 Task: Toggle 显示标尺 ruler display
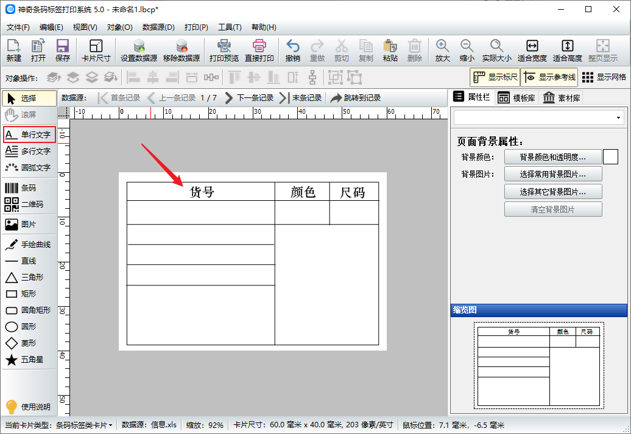click(x=495, y=77)
